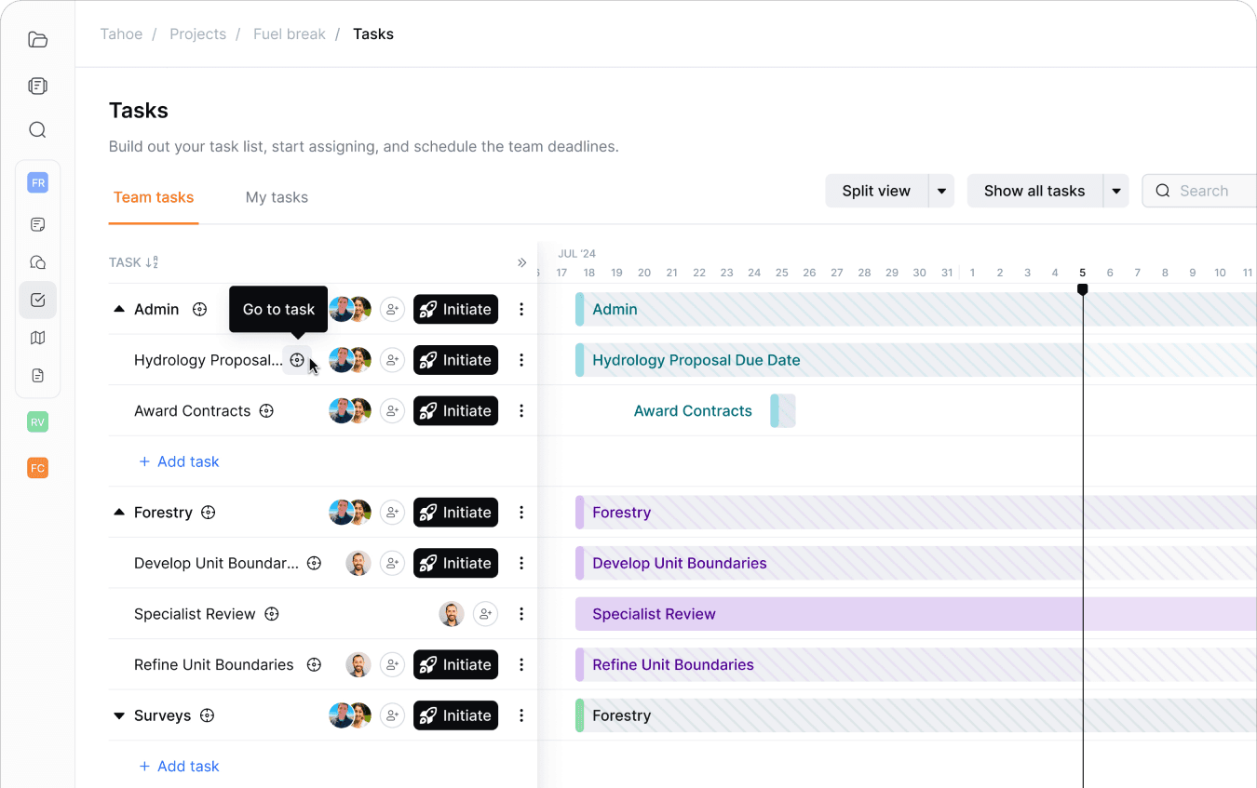Collapse the Admin task group
This screenshot has height=788, width=1257.
point(118,309)
